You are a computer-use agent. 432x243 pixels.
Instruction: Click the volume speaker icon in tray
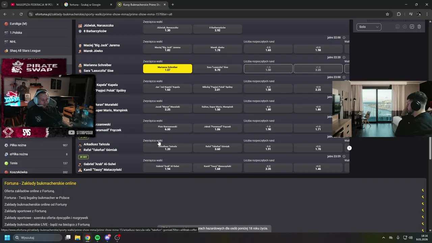(411, 238)
